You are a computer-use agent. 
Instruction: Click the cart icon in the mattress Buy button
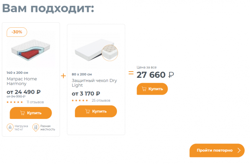pyautogui.click(x=22, y=113)
